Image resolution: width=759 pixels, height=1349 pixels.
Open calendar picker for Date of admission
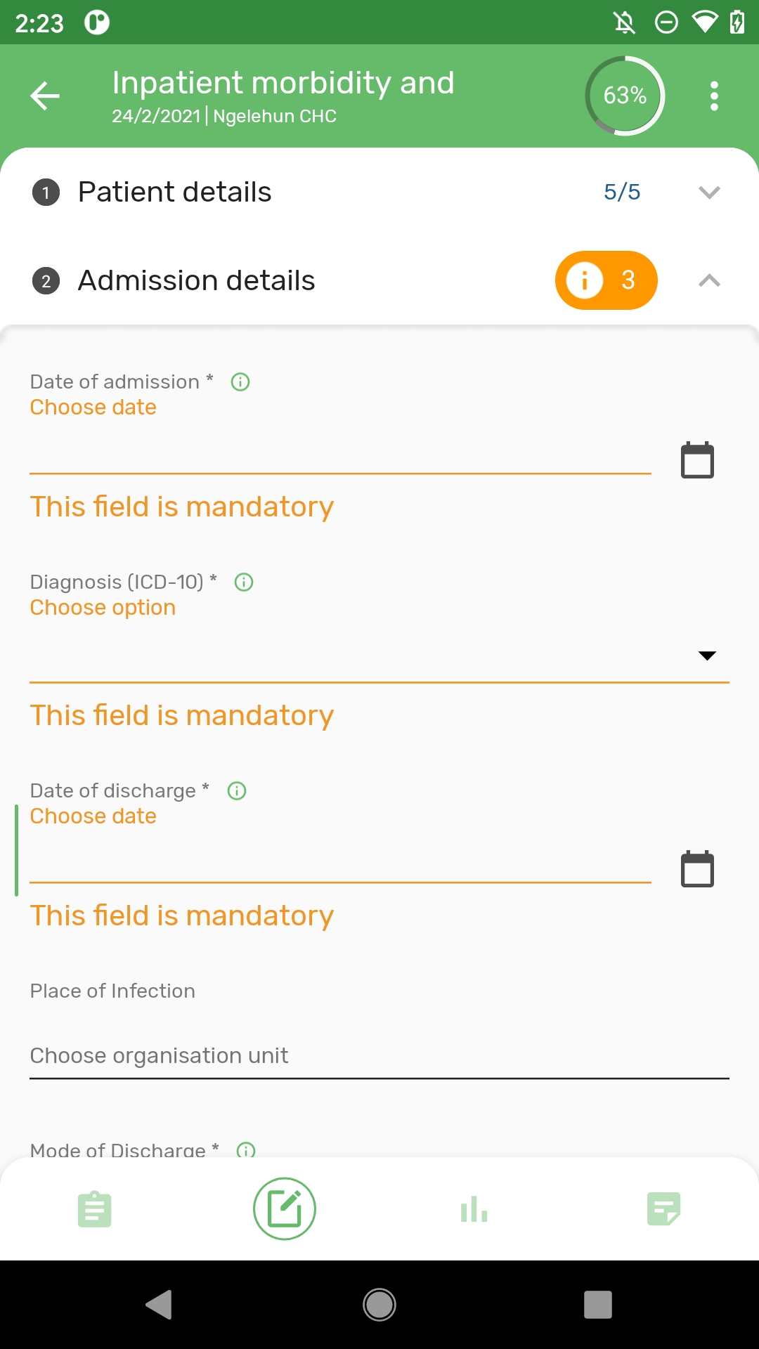pos(697,460)
